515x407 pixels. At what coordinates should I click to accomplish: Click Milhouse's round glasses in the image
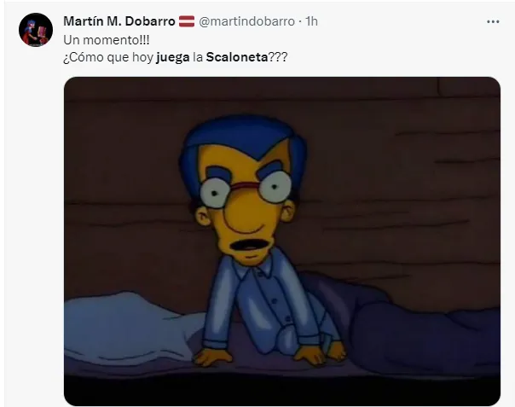coord(246,190)
